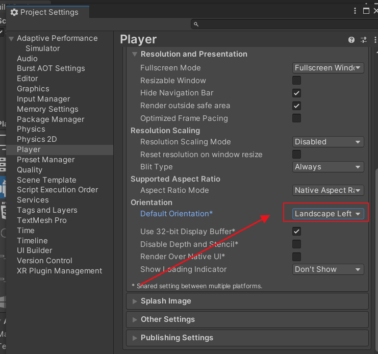Open Tags and Layers settings
Image resolution: width=378 pixels, height=354 pixels.
coord(47,210)
